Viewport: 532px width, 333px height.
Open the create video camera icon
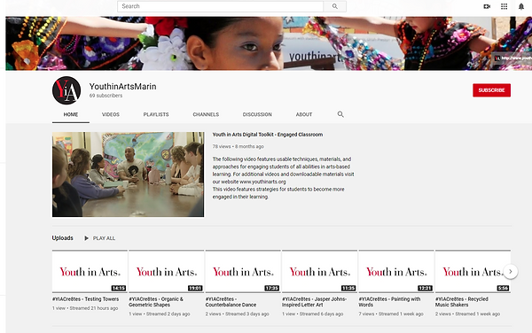487,6
